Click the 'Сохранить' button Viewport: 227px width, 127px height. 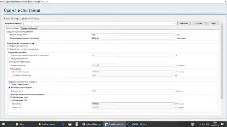(x=184, y=24)
